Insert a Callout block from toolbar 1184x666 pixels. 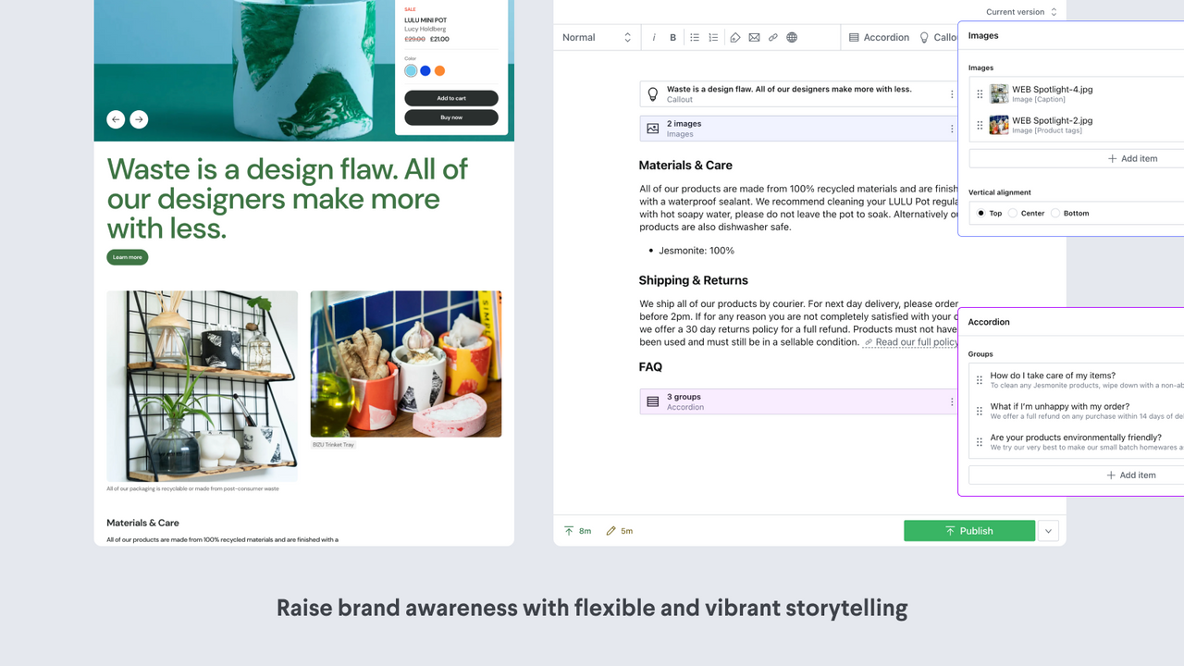[x=938, y=38]
